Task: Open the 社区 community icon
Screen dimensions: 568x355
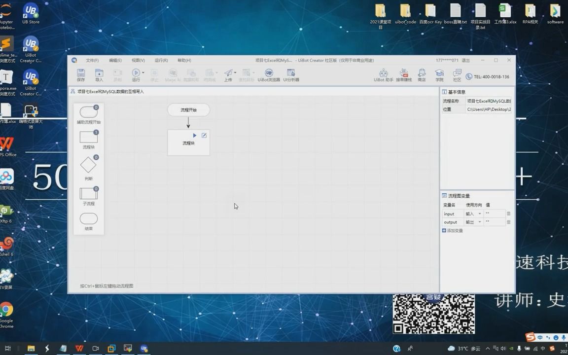Action: pos(457,74)
